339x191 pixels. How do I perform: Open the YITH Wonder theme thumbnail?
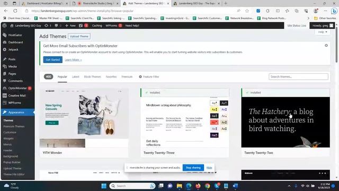tap(84, 118)
